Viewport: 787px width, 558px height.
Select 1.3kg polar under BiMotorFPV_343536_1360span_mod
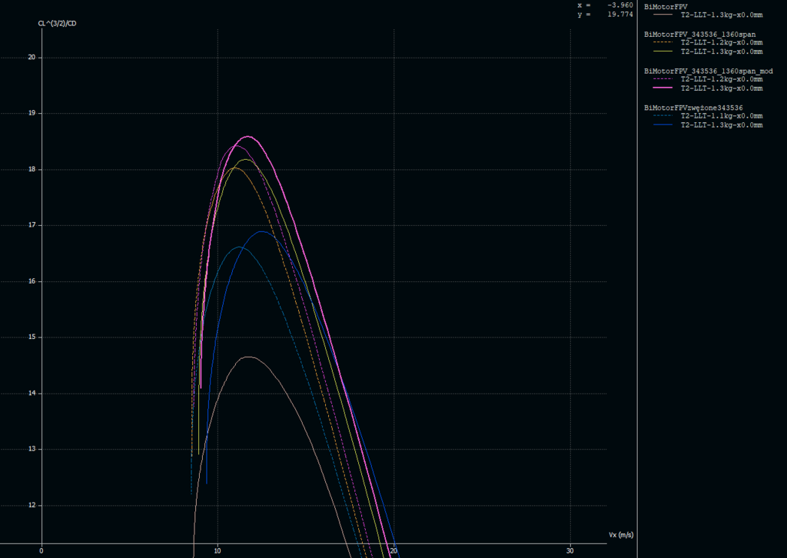coord(722,88)
